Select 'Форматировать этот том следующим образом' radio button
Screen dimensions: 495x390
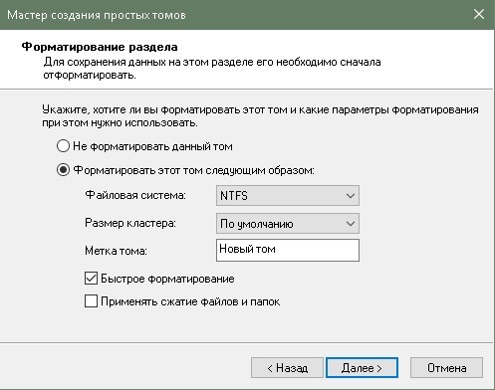click(x=63, y=170)
